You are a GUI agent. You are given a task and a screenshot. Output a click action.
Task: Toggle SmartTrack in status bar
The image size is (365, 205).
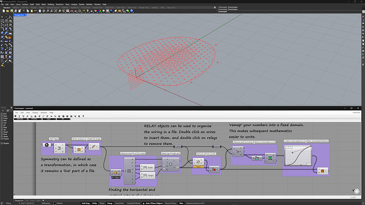pyautogui.click(x=120, y=203)
